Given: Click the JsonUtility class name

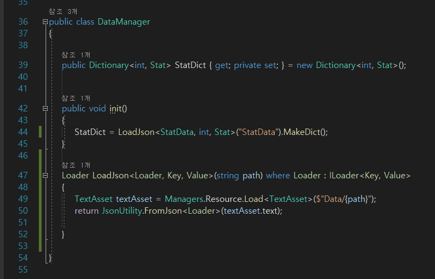Looking at the screenshot, I should (x=121, y=210).
